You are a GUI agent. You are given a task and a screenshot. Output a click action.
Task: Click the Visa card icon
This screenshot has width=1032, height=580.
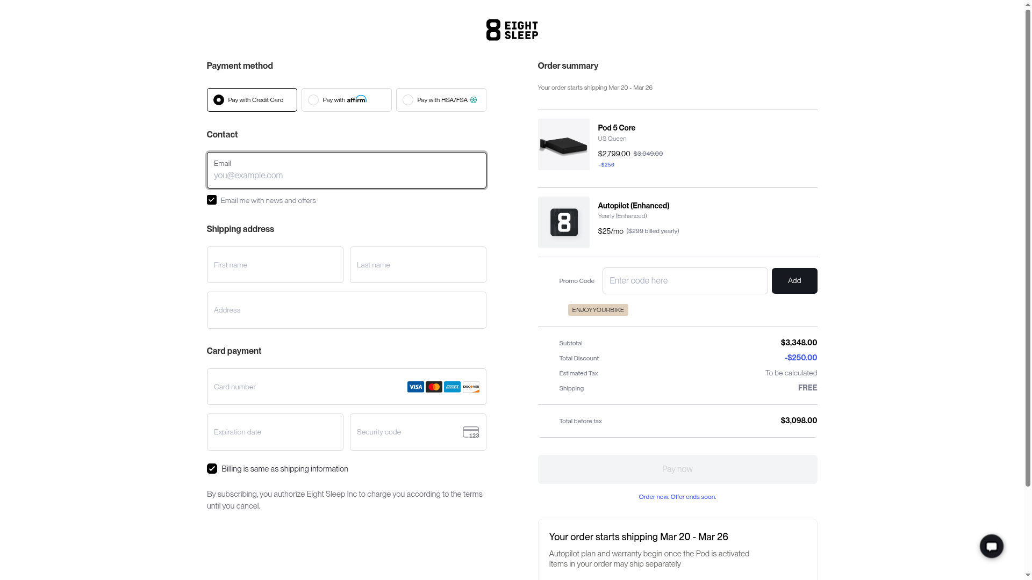(415, 387)
